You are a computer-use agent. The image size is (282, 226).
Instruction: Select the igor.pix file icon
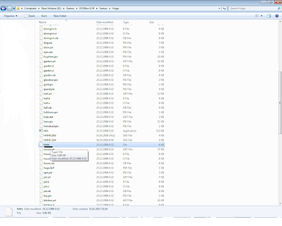point(41,173)
